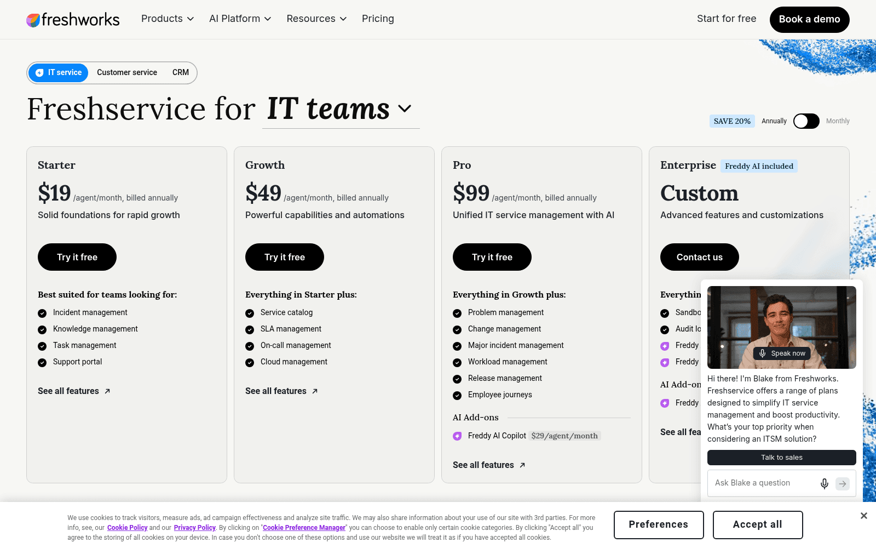The height and width of the screenshot is (548, 876).
Task: Click the Speak now microphone button
Action: click(x=782, y=353)
